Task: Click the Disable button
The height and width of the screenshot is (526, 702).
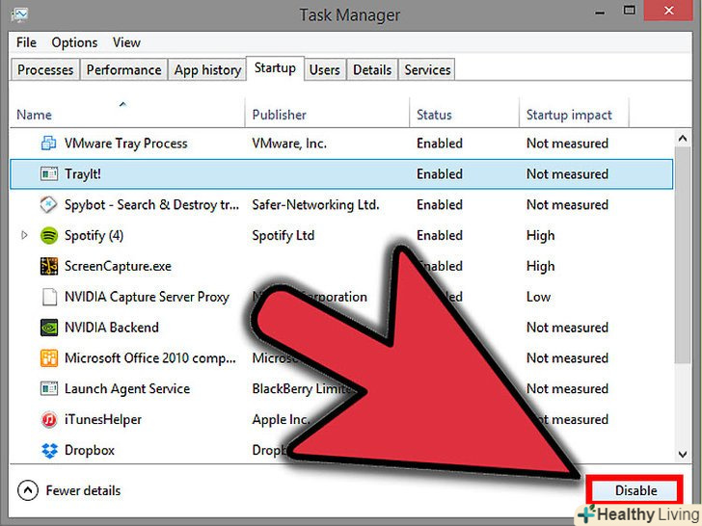Action: pos(635,490)
